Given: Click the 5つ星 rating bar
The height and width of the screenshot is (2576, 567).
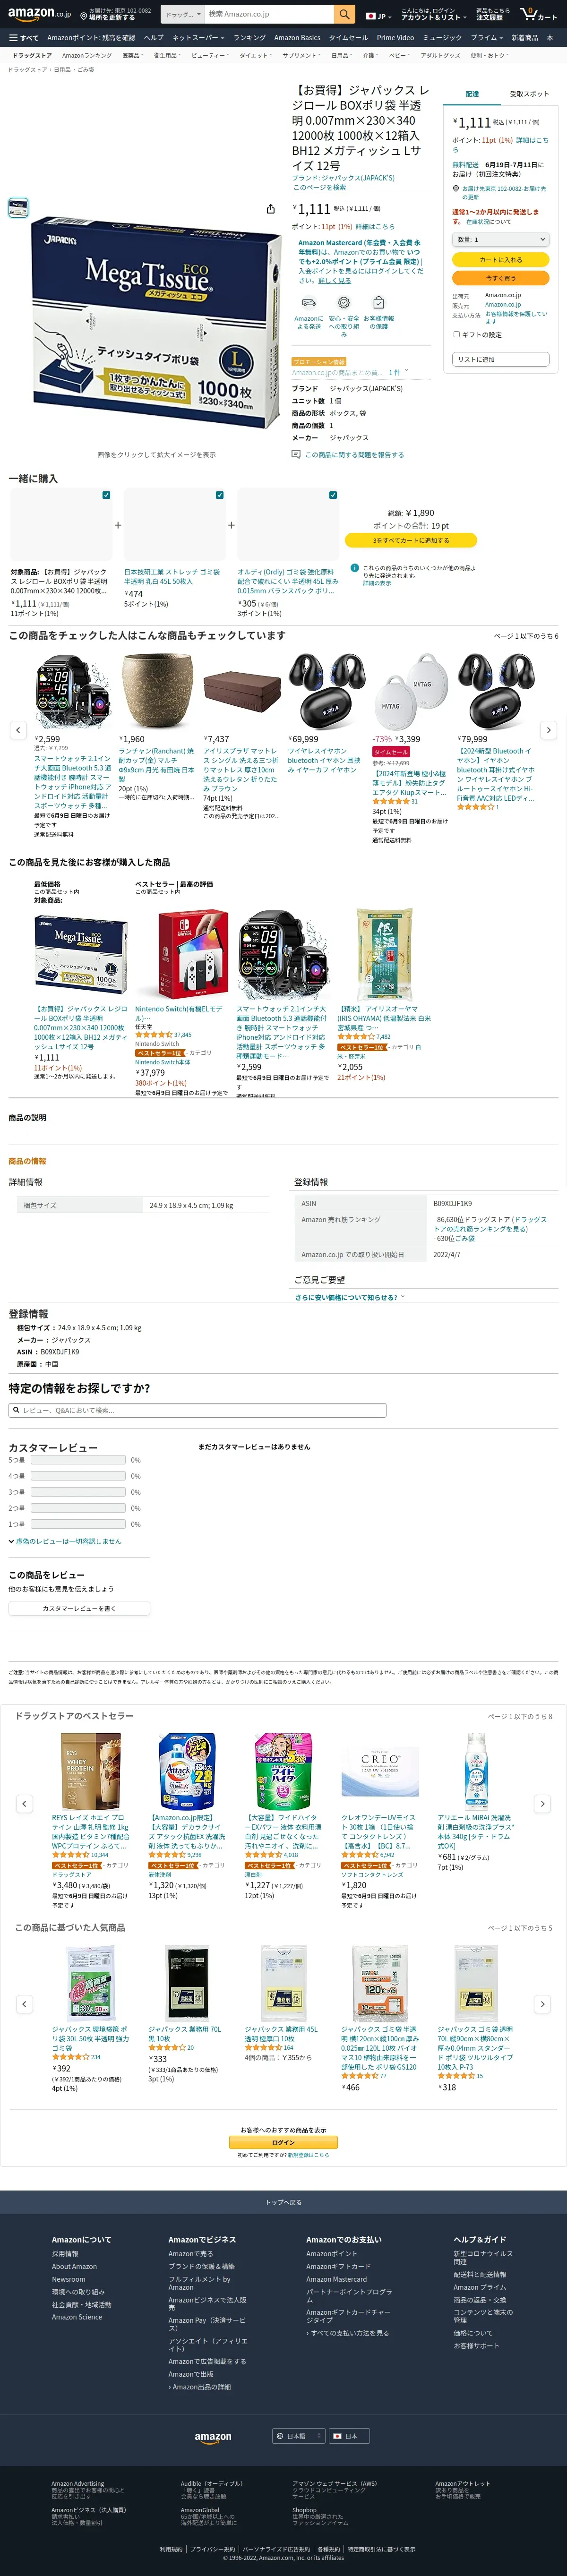Looking at the screenshot, I should [x=79, y=1460].
